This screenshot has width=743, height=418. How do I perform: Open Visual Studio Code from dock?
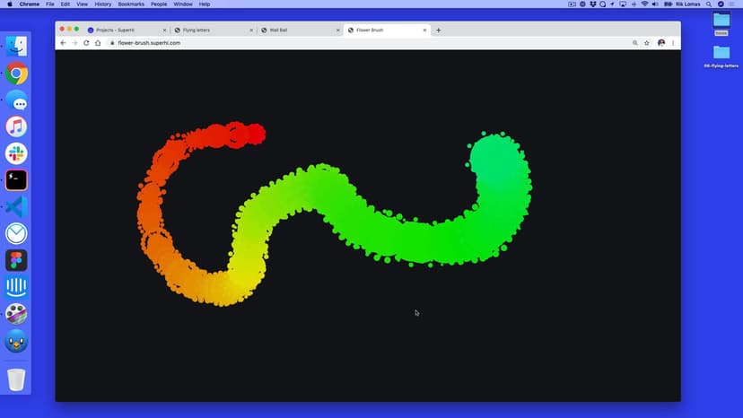(16, 207)
